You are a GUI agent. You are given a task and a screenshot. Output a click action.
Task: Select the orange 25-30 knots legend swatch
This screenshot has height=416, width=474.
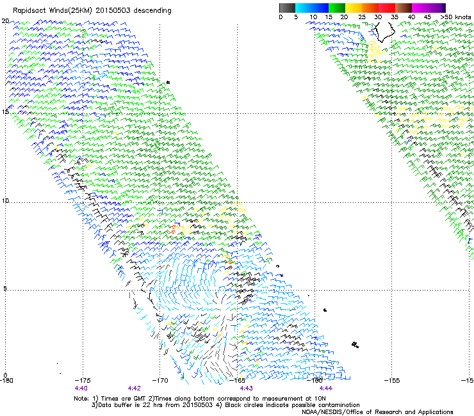click(x=370, y=8)
